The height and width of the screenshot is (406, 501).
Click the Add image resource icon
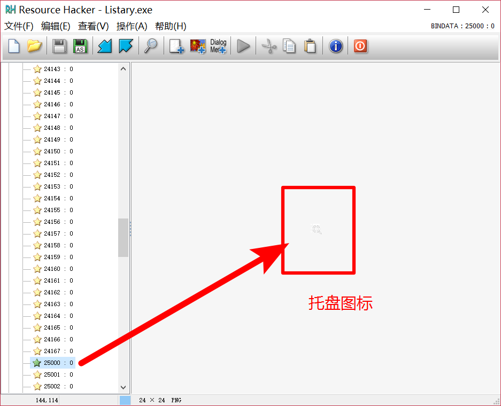coord(197,46)
